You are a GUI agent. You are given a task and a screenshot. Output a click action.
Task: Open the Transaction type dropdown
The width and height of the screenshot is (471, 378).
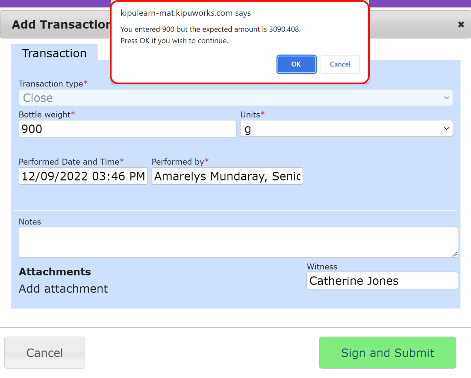235,98
